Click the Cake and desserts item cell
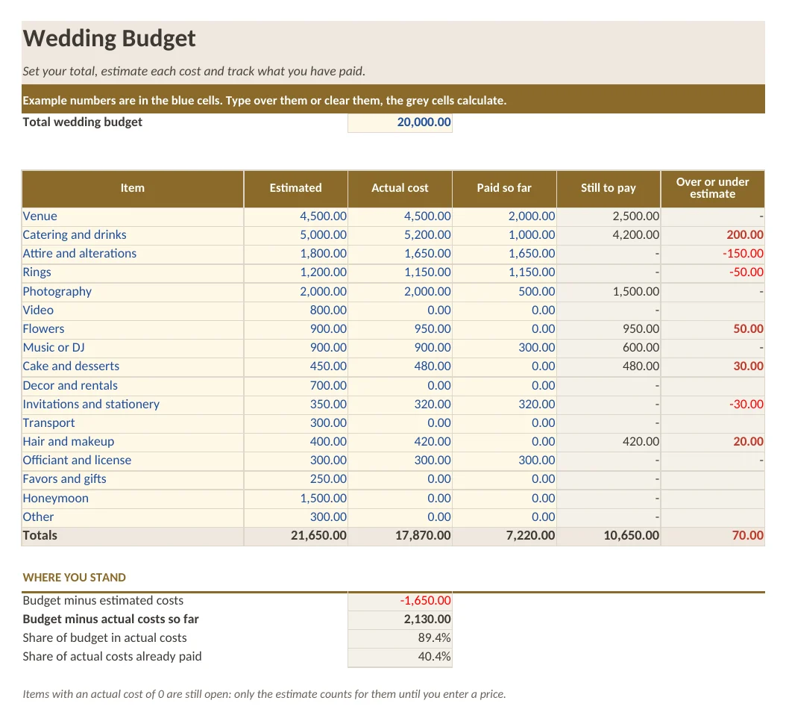786x721 pixels. coord(132,366)
